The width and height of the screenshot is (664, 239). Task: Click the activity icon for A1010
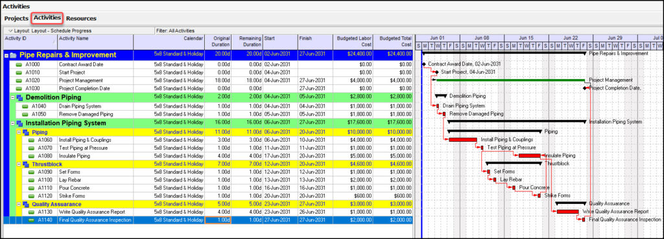point(19,73)
